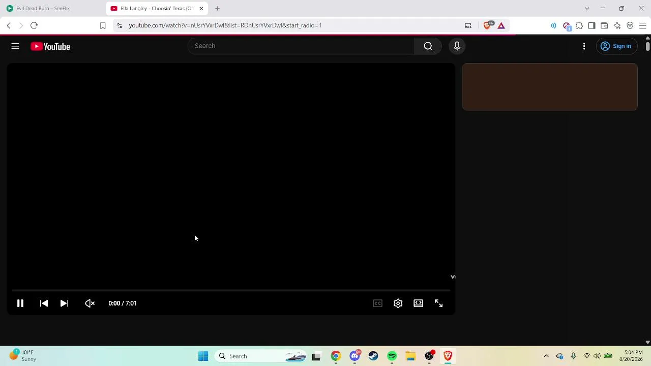Click the address bar URL
This screenshot has height=366, width=651.
225,25
